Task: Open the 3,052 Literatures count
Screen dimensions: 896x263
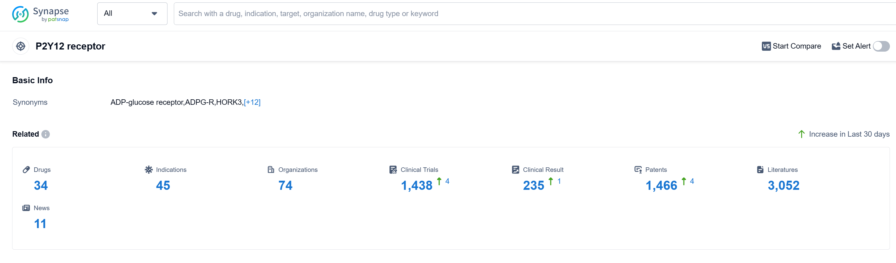Action: (783, 185)
